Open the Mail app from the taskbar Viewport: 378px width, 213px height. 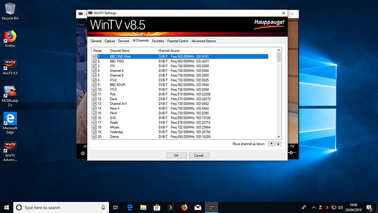point(198,208)
